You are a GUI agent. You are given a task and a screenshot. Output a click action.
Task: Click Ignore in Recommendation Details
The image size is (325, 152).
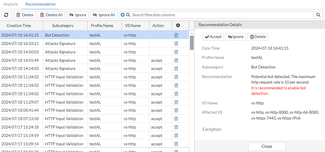pos(235,37)
